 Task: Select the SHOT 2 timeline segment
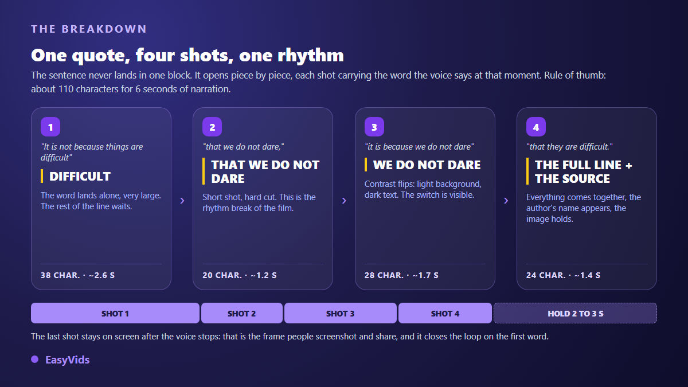(242, 313)
